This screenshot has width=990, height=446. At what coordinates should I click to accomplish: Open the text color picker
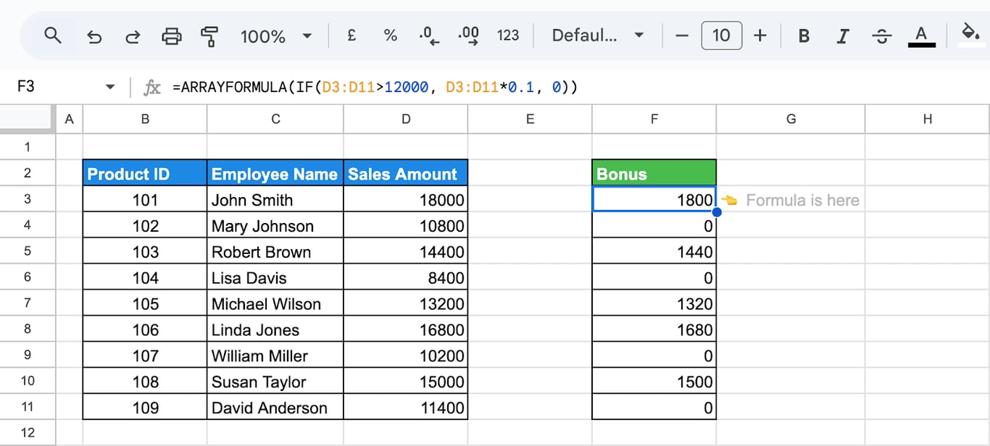coord(921,35)
